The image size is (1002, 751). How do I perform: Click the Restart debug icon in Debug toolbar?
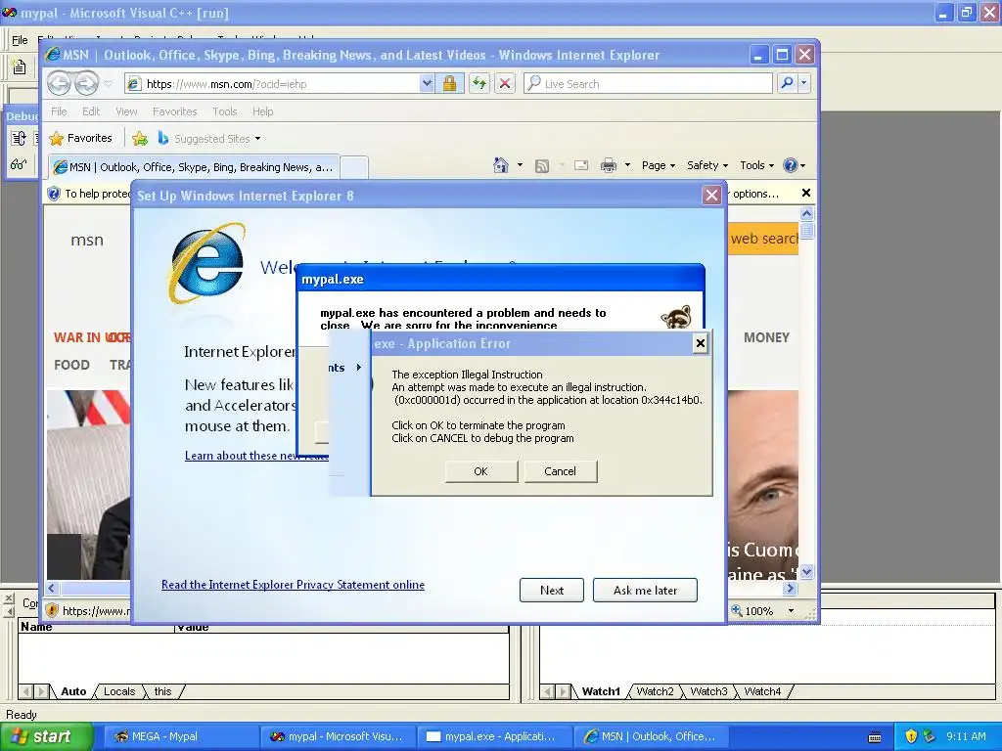tap(18, 138)
